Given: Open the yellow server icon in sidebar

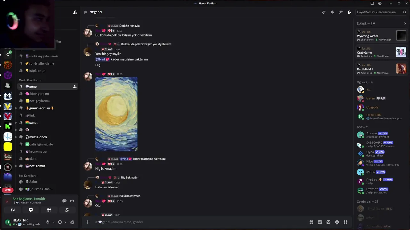Looking at the screenshot, I should (x=8, y=147).
